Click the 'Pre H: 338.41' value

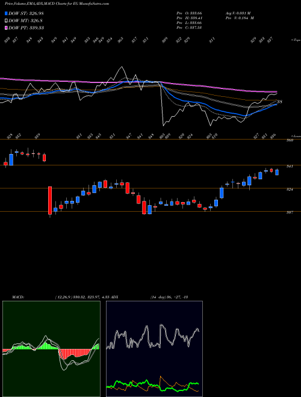pos(189,18)
